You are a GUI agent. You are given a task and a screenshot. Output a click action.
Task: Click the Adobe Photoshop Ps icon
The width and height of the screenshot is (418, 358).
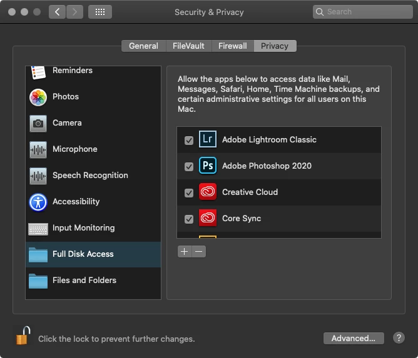point(208,166)
